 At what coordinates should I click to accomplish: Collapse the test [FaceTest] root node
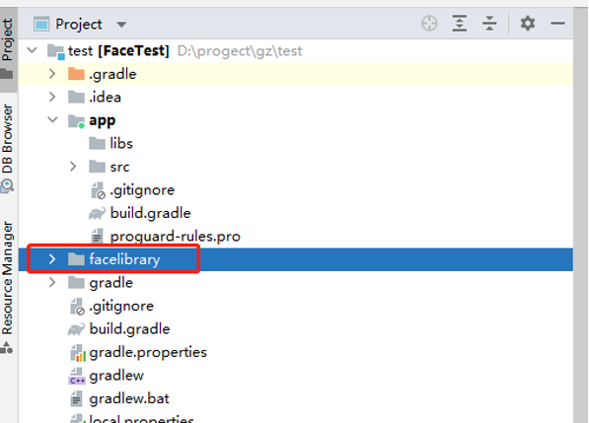pos(33,50)
